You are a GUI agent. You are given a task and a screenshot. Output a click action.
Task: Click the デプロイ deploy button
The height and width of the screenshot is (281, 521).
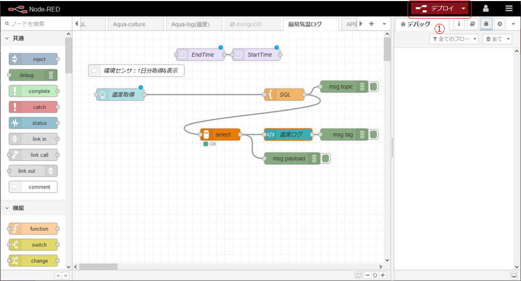[x=436, y=8]
